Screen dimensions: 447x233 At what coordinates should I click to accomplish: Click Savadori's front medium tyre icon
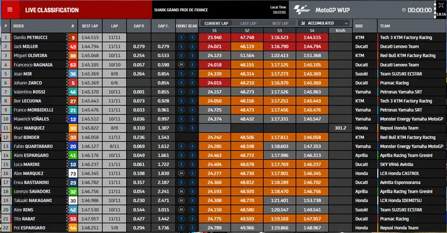click(x=181, y=191)
